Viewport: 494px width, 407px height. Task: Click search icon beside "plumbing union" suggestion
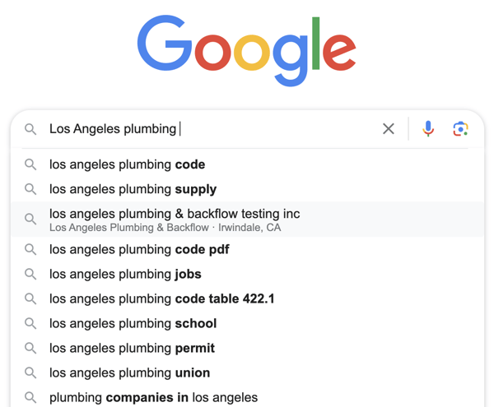pos(30,372)
